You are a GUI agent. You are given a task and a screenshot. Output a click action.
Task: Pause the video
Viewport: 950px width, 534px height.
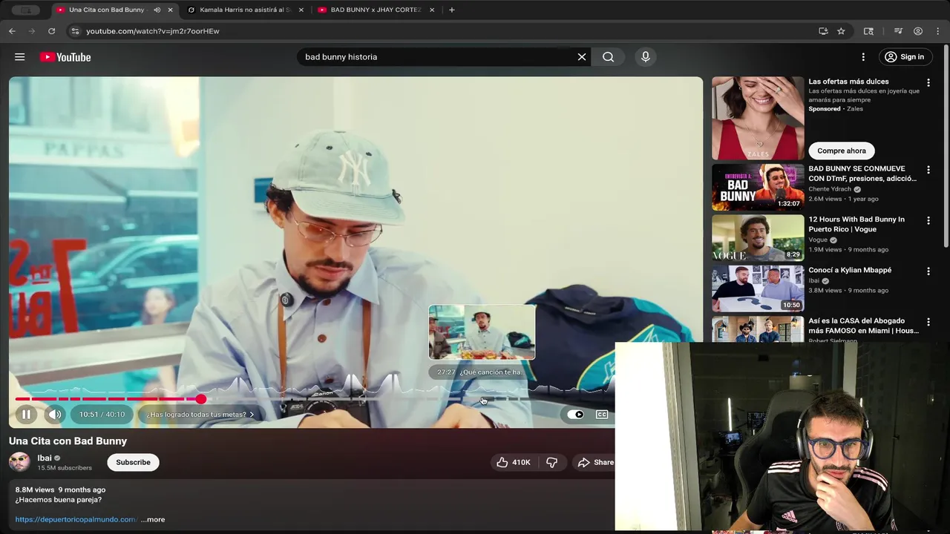pos(26,415)
